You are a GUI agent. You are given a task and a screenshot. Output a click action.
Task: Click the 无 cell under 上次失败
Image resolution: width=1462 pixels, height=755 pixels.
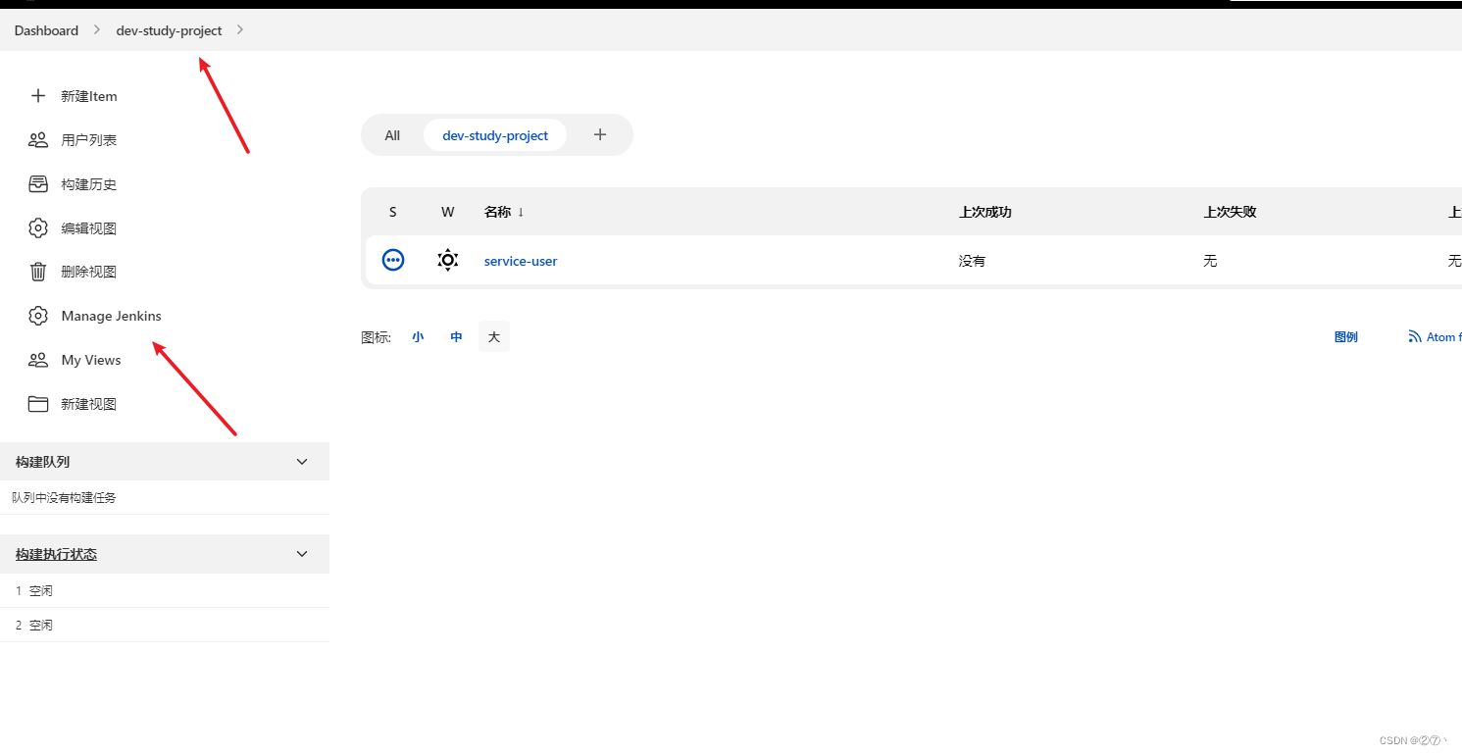1211,261
